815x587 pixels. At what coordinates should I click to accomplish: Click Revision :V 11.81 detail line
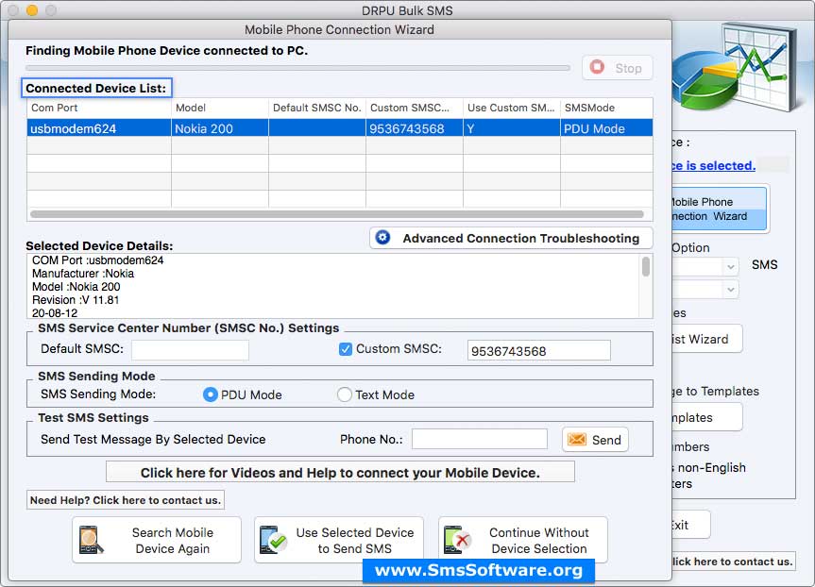pos(76,300)
